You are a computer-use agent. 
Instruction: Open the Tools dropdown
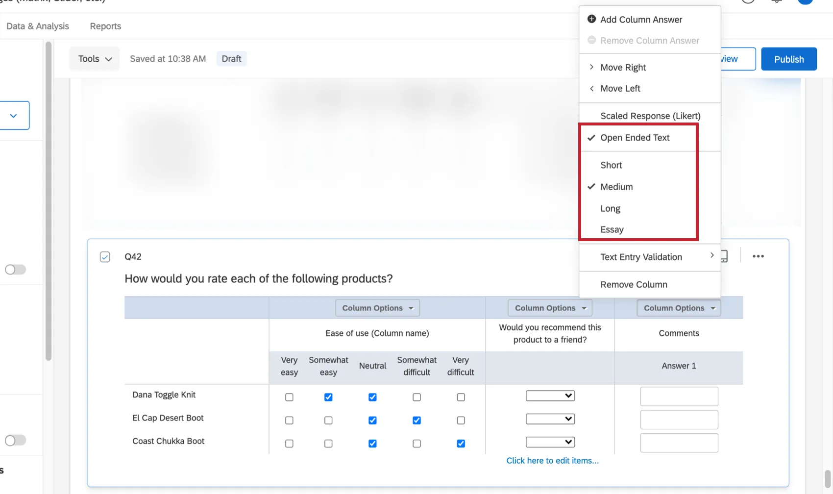tap(94, 58)
